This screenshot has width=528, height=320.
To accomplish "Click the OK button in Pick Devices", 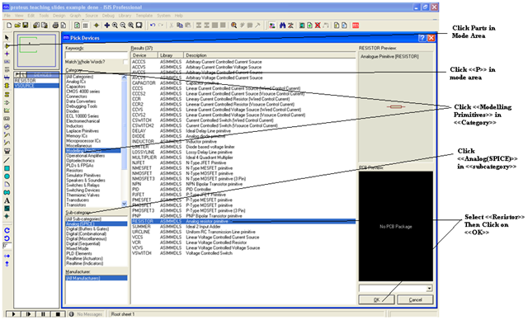I will pyautogui.click(x=376, y=299).
